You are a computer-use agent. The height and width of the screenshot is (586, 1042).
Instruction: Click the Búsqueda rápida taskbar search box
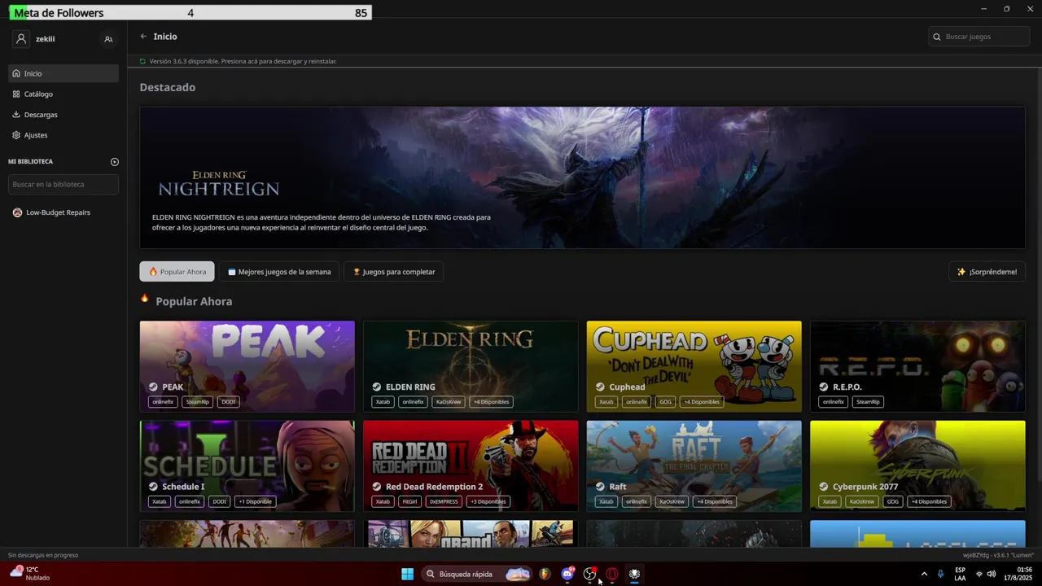[x=476, y=574]
